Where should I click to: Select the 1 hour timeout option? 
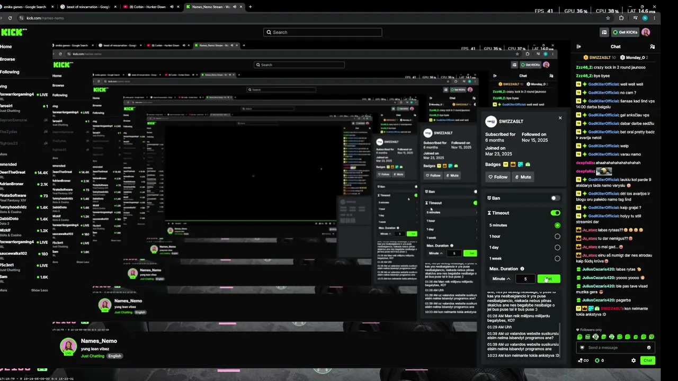tap(557, 237)
